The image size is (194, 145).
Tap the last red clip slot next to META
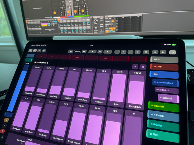point(139,59)
